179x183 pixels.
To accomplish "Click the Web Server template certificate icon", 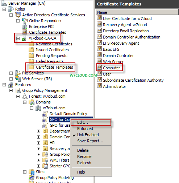I will 100,61.
